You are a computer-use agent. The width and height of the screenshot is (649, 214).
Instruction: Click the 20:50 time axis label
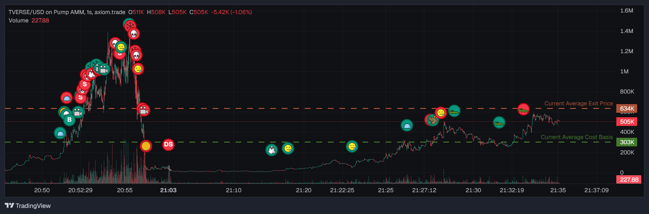coord(42,190)
